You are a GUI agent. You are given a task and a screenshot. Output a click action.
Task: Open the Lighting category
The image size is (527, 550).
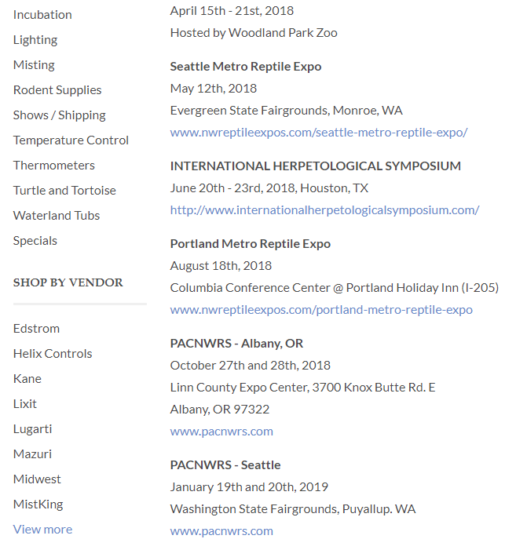tap(35, 40)
